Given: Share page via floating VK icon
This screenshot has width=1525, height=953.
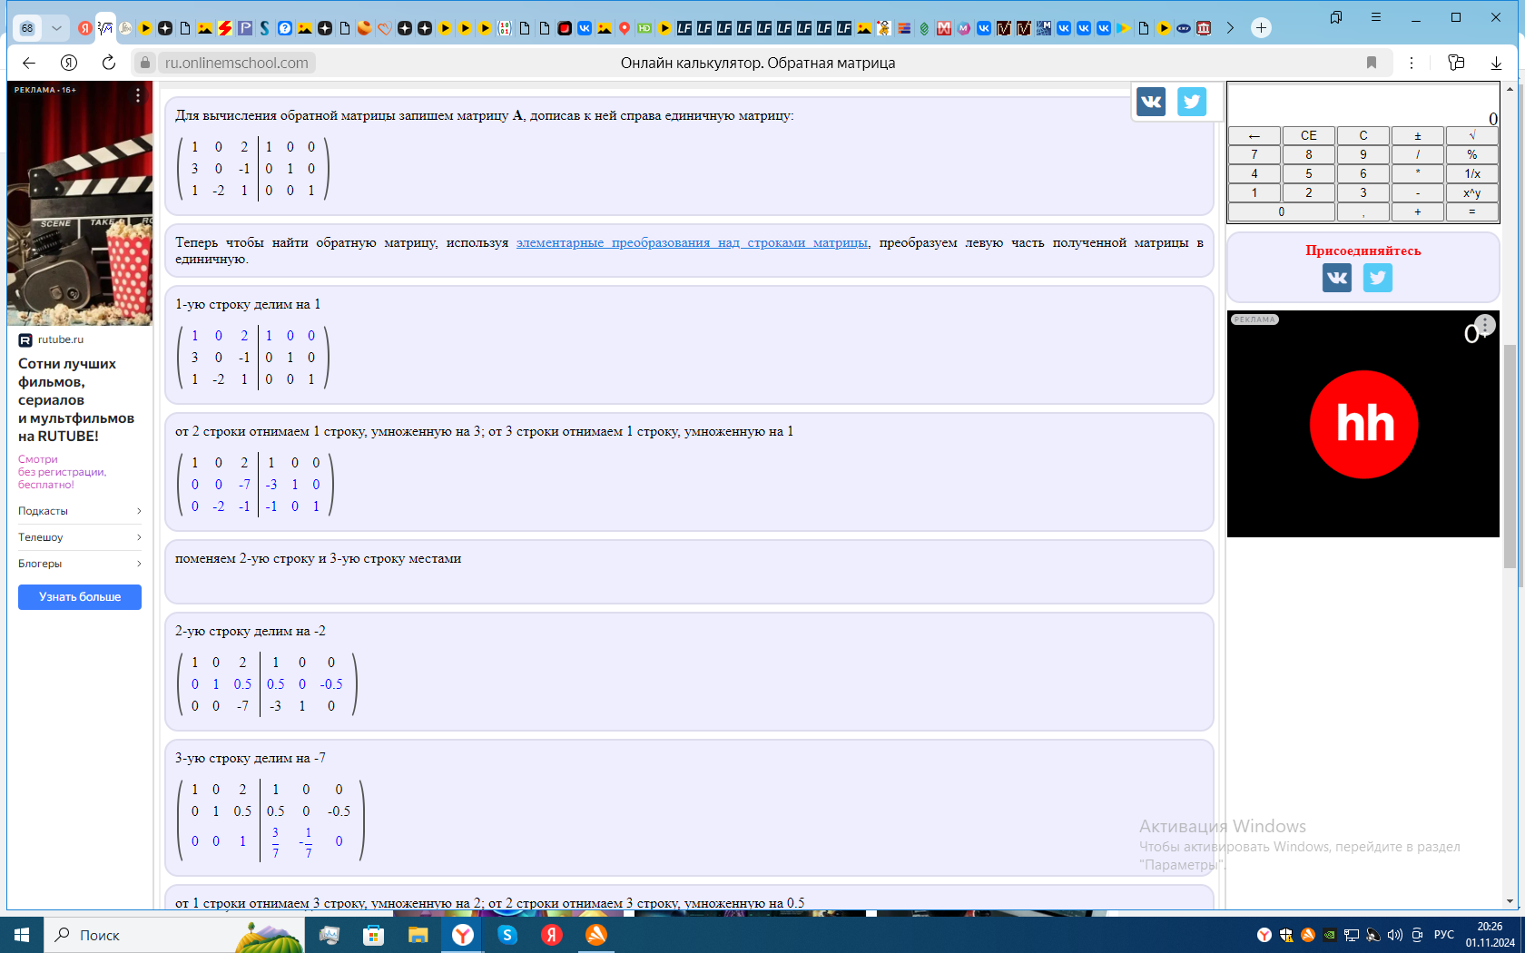Looking at the screenshot, I should [1151, 101].
